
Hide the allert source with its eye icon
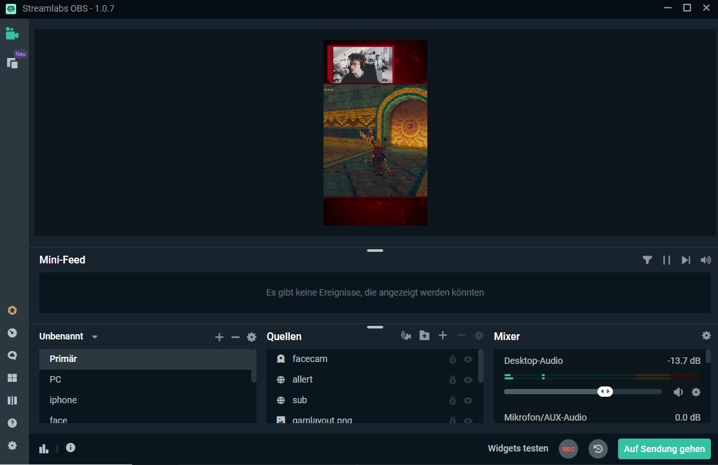click(x=468, y=380)
